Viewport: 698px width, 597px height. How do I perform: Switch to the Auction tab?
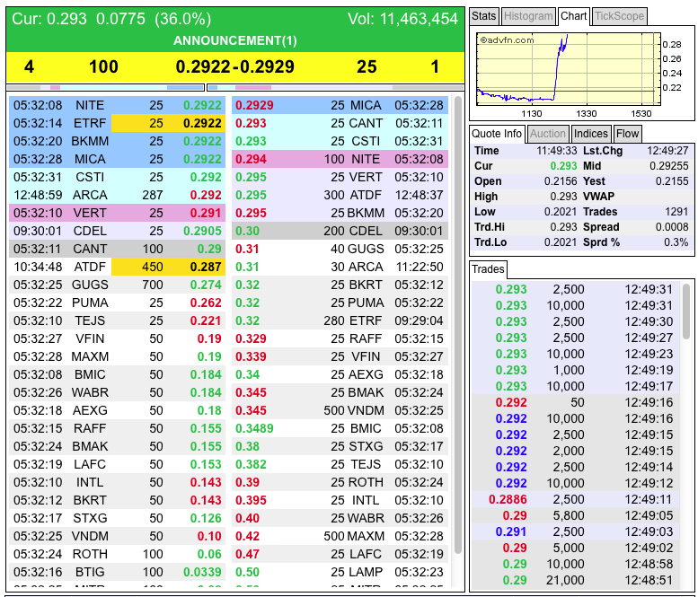click(x=548, y=134)
